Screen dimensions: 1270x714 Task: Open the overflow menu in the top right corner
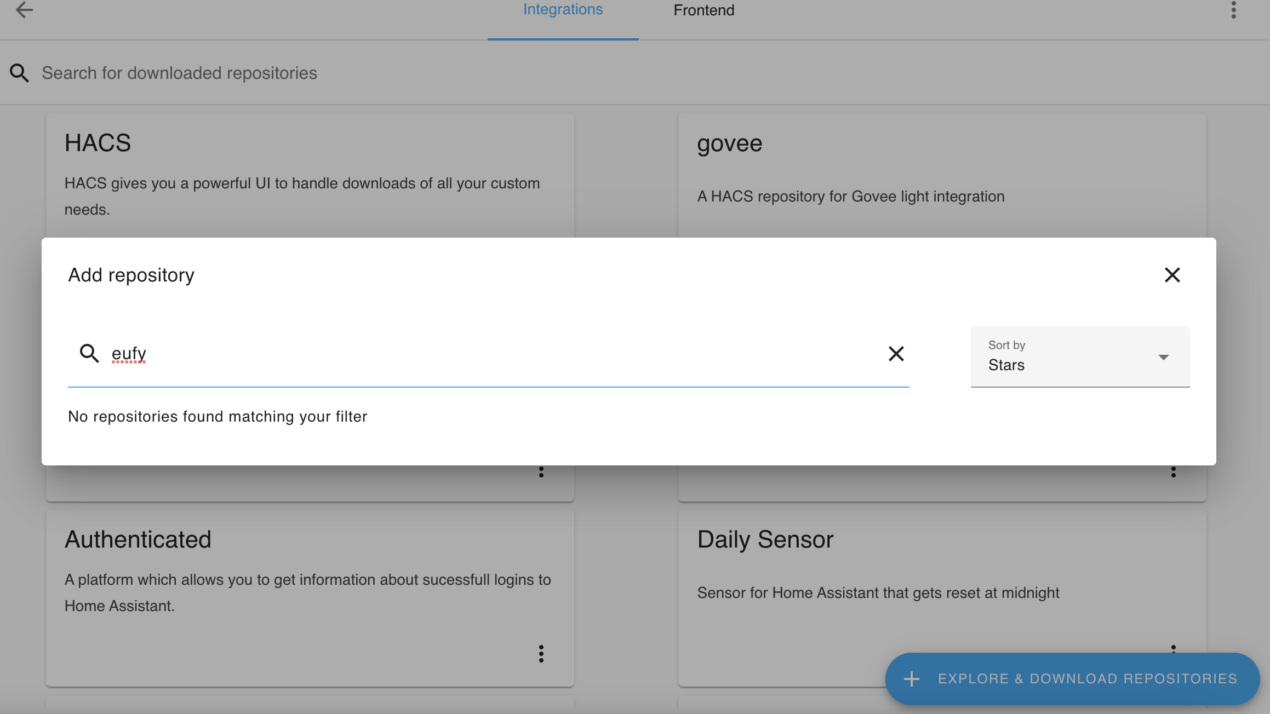pyautogui.click(x=1234, y=9)
